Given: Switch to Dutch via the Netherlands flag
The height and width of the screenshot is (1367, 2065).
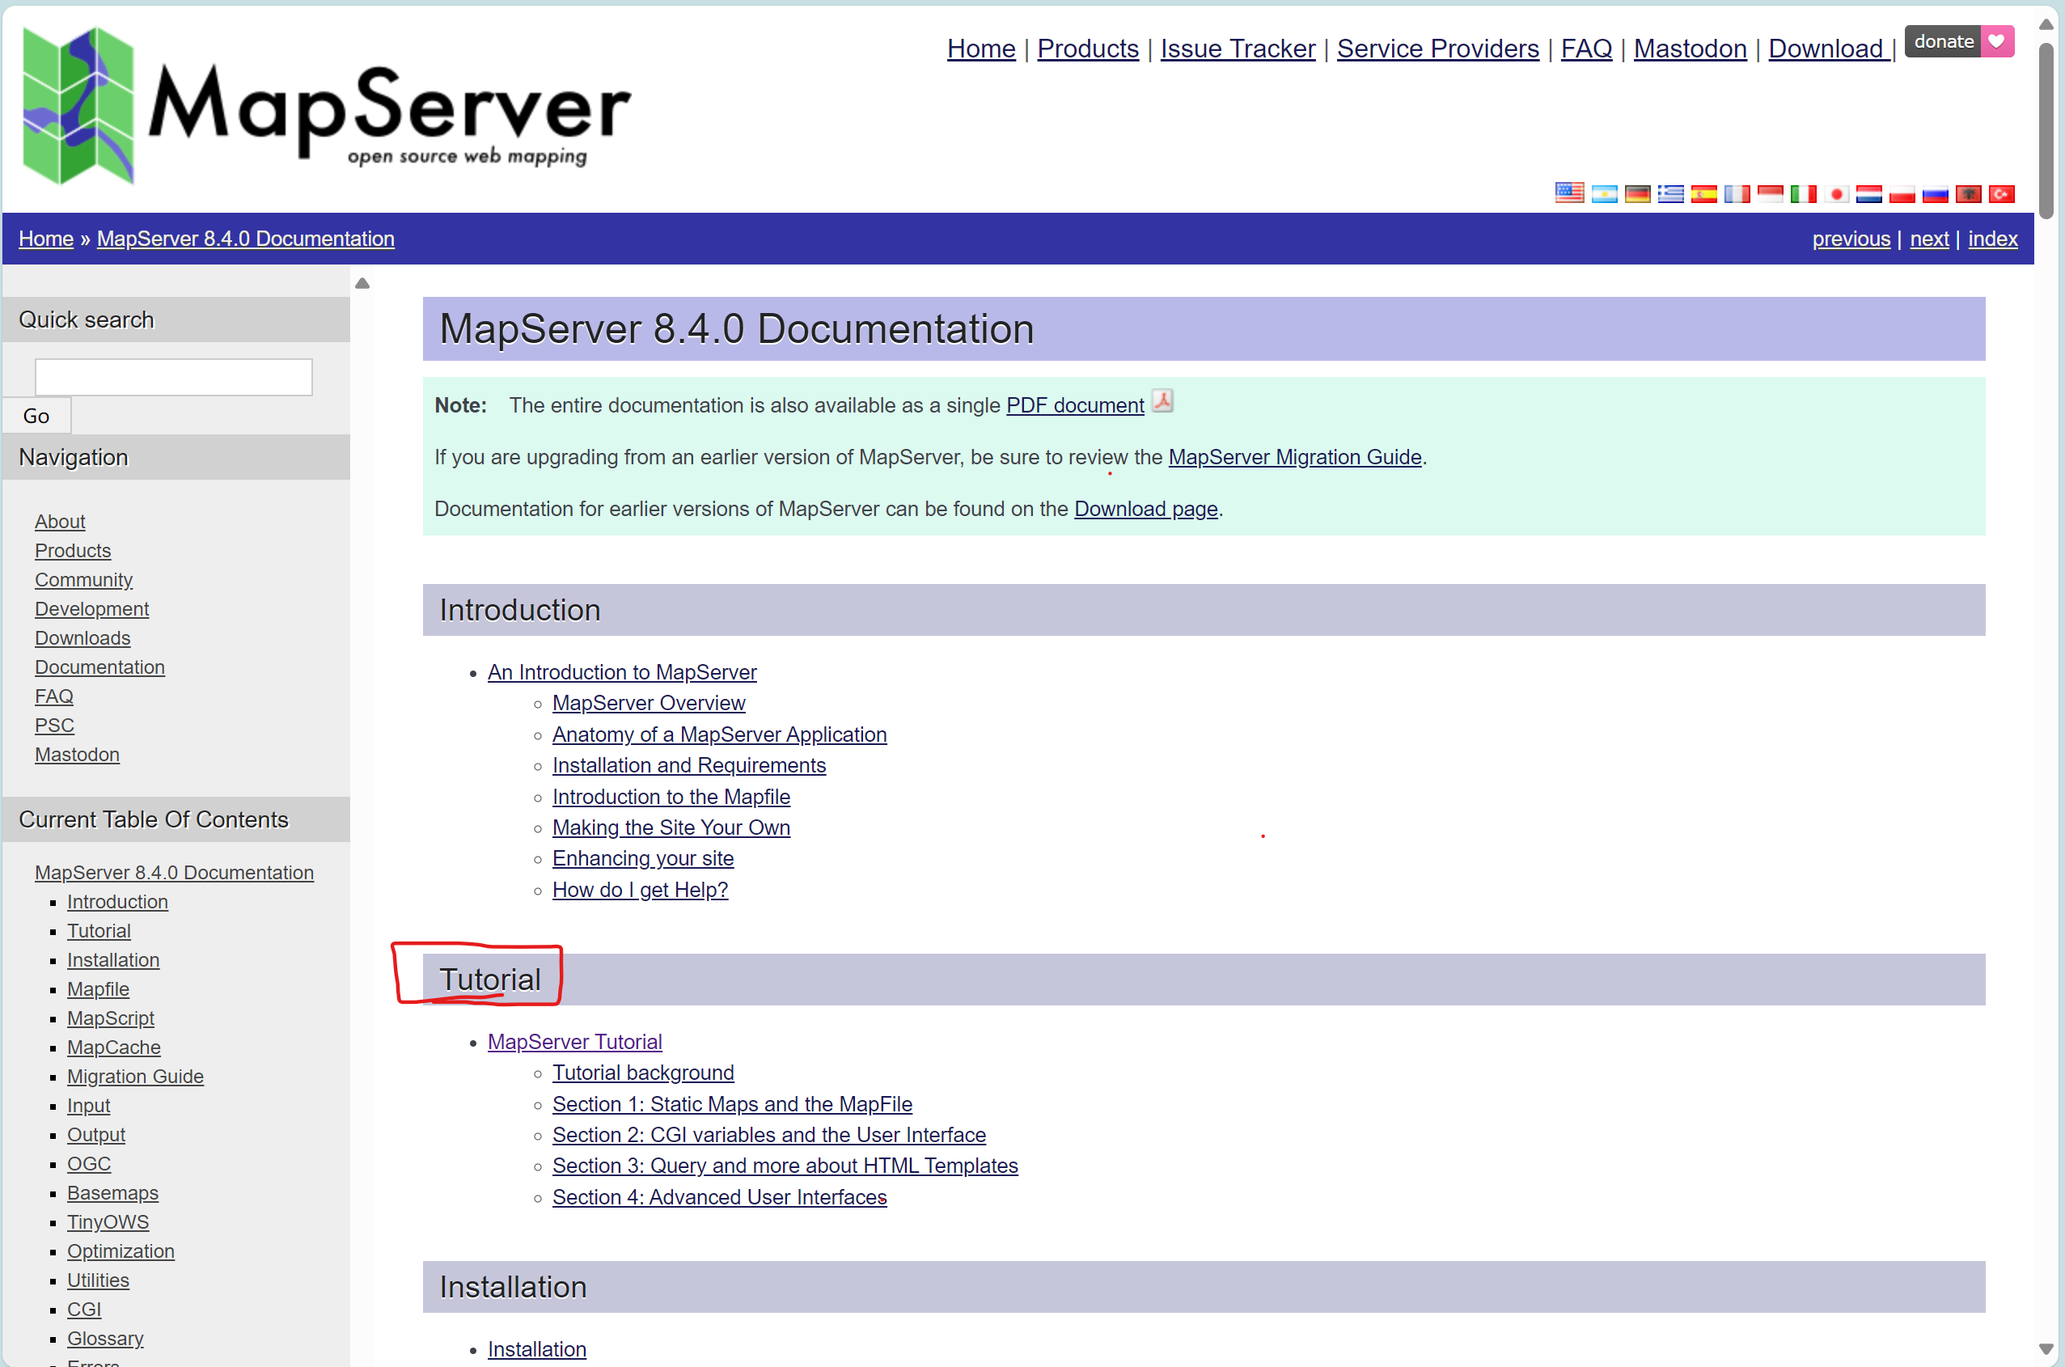Looking at the screenshot, I should [1869, 193].
